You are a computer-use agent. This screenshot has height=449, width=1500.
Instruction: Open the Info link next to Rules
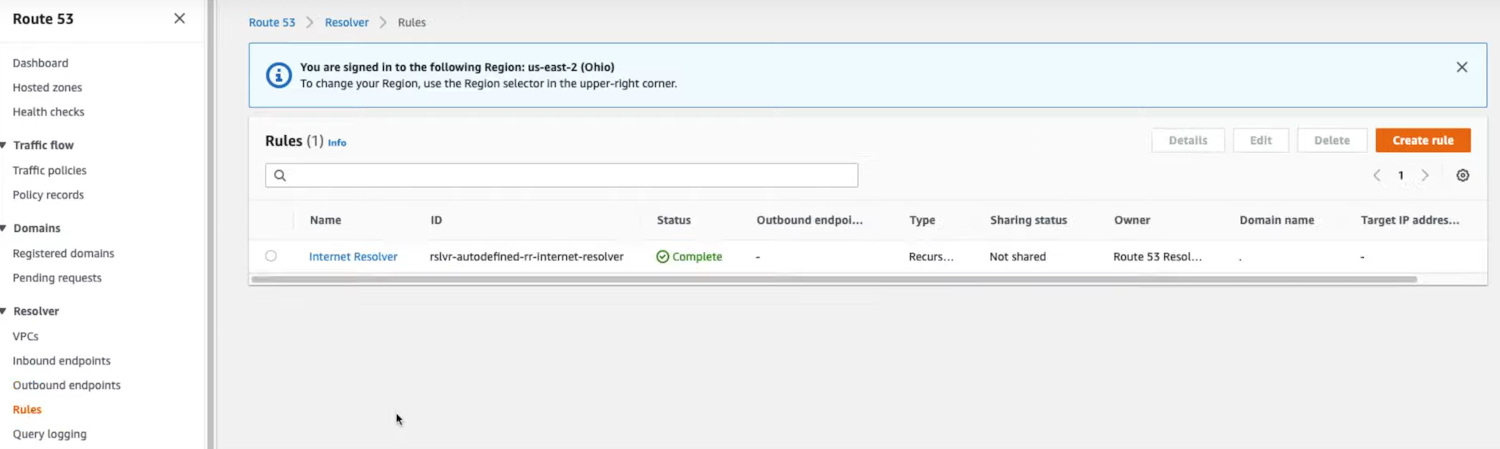(337, 142)
